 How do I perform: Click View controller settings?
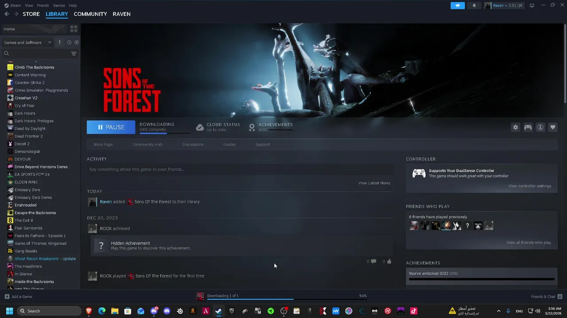(530, 186)
